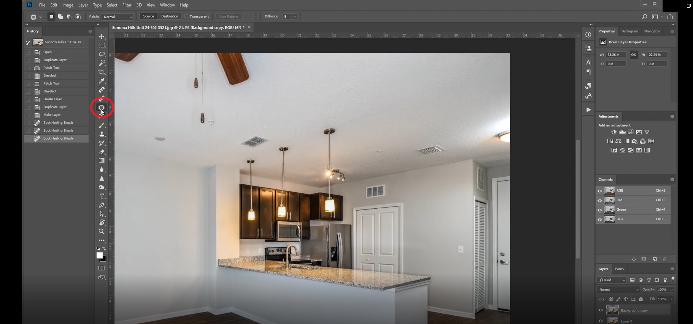Toggle the width-height link in Properties
This screenshot has width=693, height=324.
click(x=633, y=55)
